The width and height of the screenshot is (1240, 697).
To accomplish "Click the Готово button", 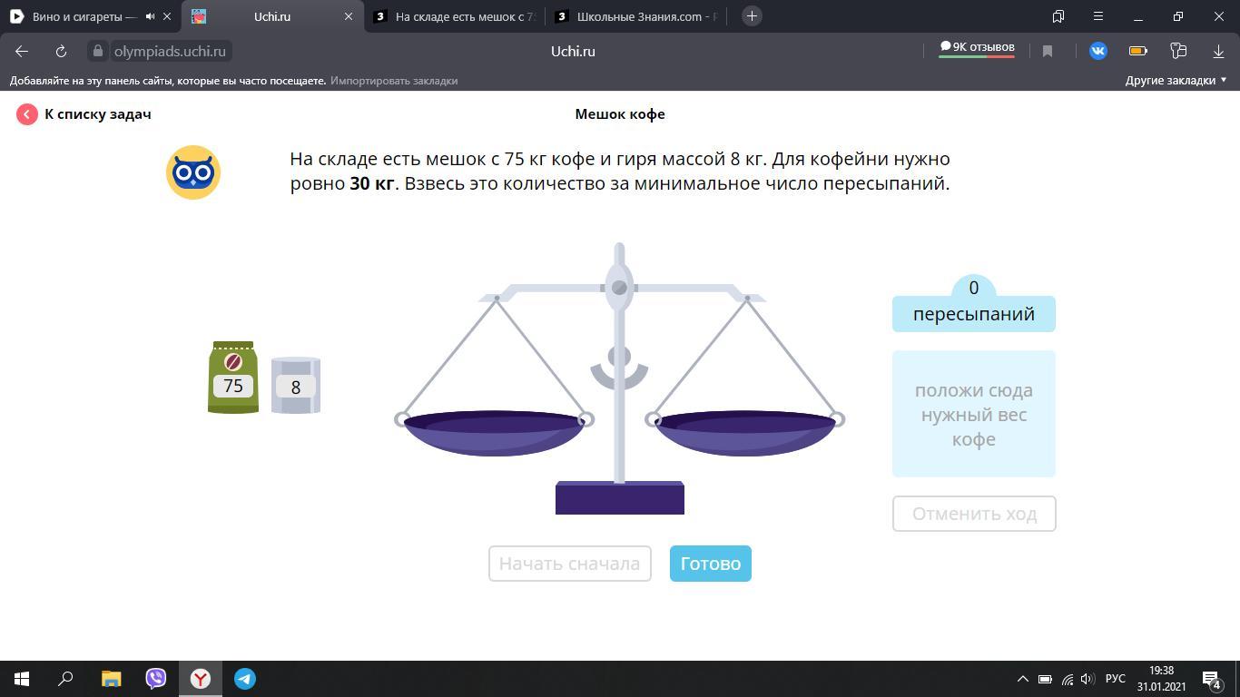I will (x=711, y=564).
